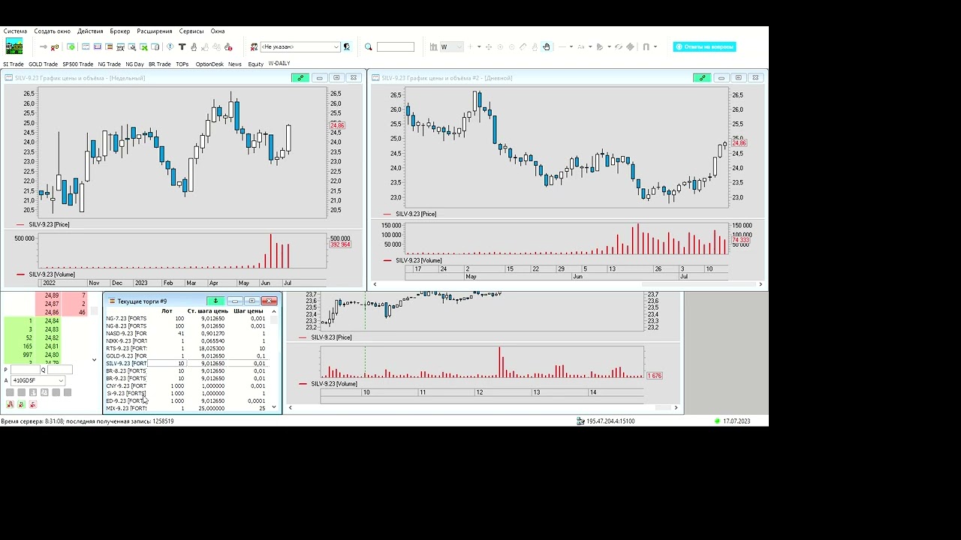This screenshot has width=961, height=540.
Task: Click the chain link objects icon in chart toolbar
Action: [x=619, y=46]
